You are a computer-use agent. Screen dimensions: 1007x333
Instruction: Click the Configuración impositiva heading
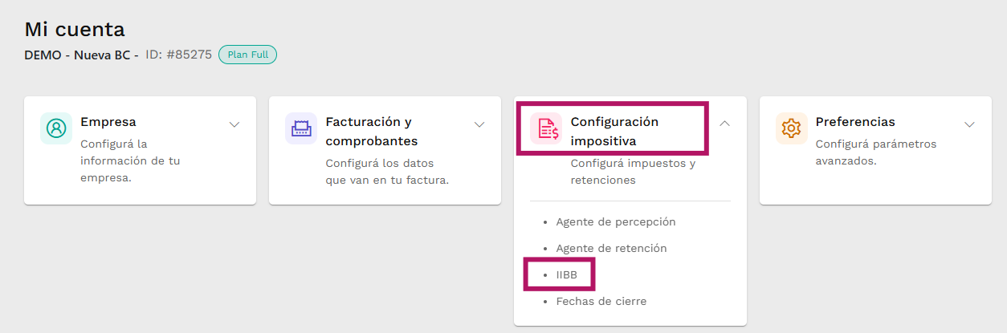click(x=614, y=132)
